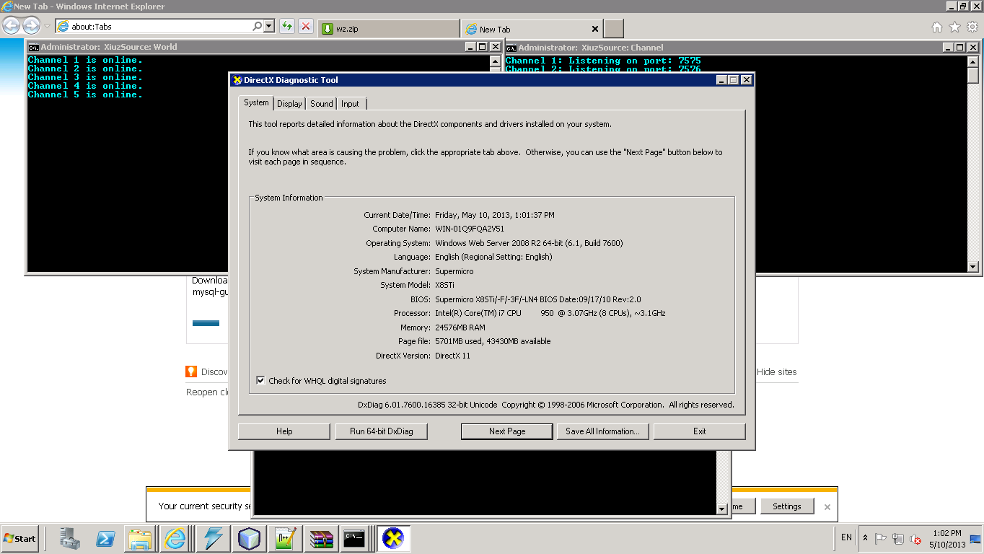Click the Hide sites link
Viewport: 984px width, 554px height.
[777, 372]
